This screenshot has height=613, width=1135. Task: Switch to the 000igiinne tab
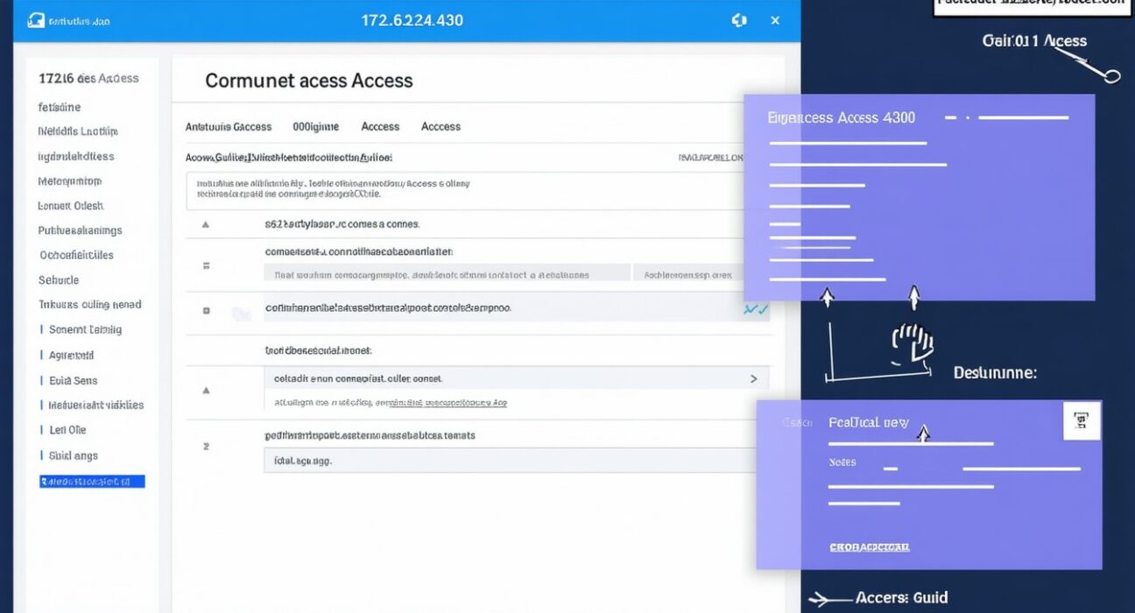(x=315, y=127)
